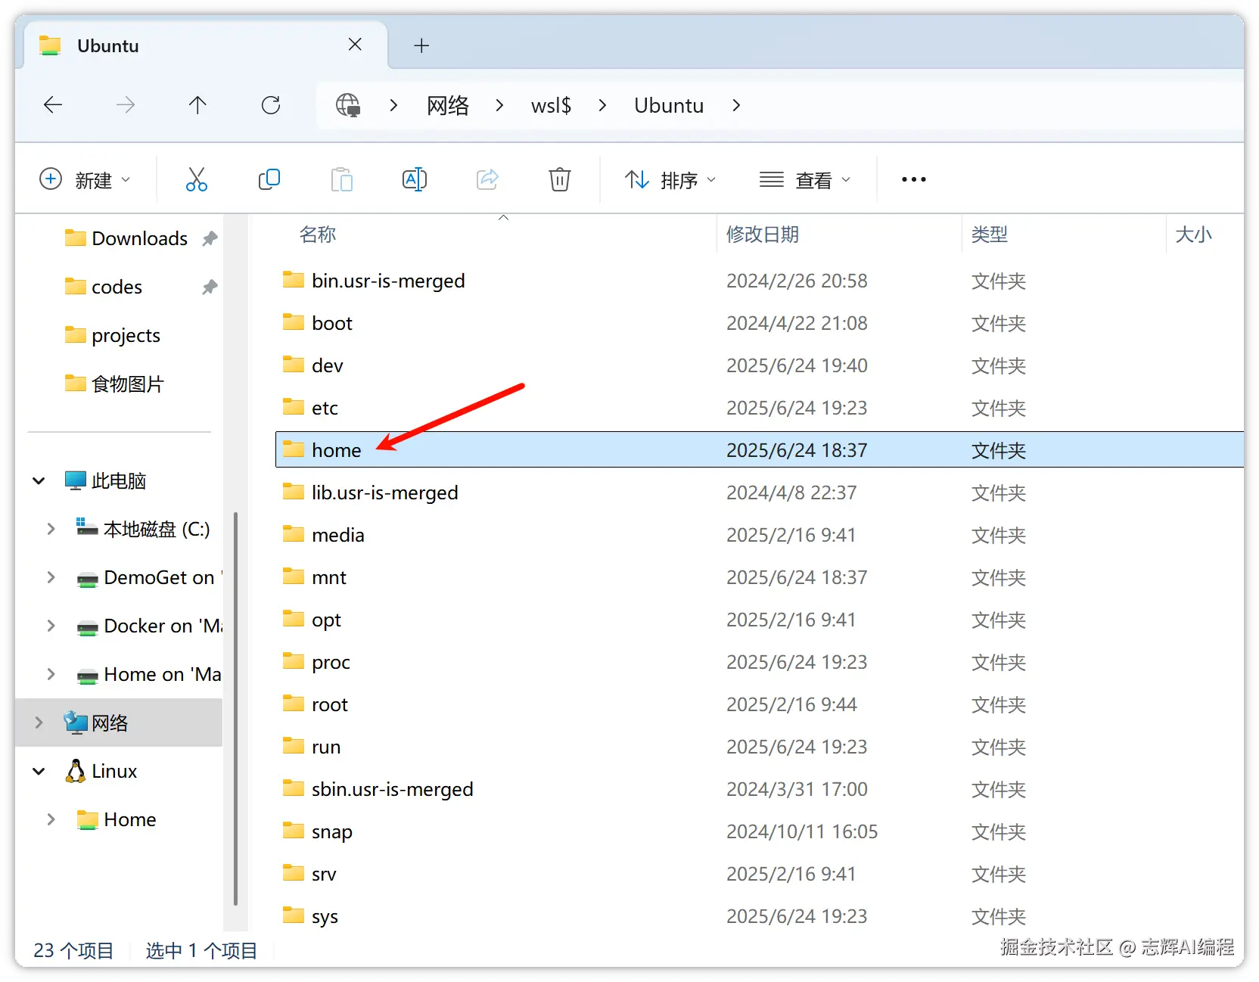The height and width of the screenshot is (982, 1259).
Task: Select the dev folder
Action: pos(328,365)
